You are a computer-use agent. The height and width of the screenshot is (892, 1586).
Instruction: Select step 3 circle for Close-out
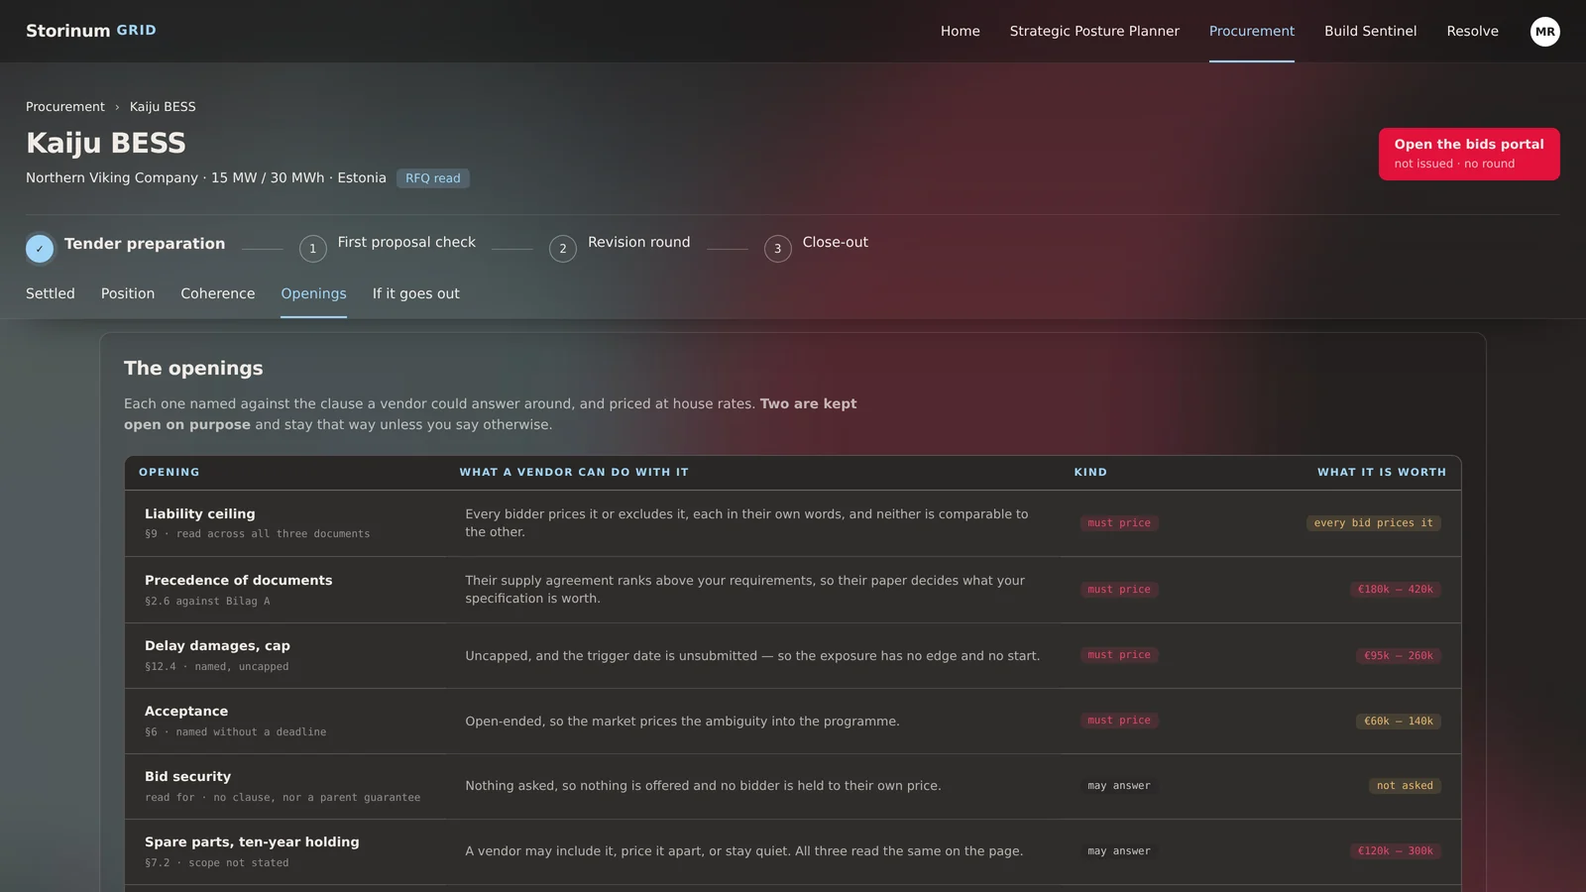click(x=778, y=249)
